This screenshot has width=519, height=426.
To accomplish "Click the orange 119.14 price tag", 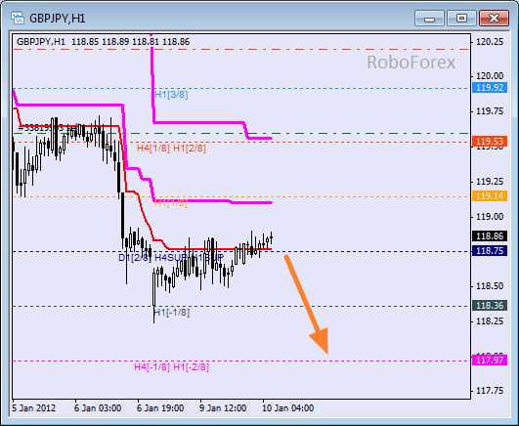I will (x=490, y=196).
